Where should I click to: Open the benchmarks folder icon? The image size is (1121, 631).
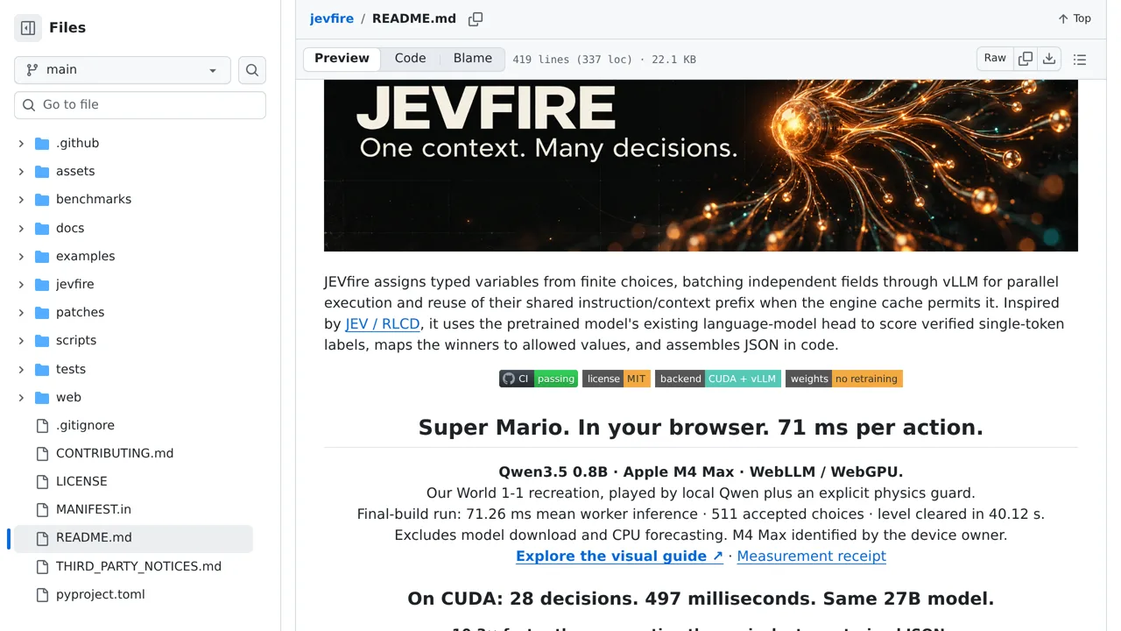42,199
